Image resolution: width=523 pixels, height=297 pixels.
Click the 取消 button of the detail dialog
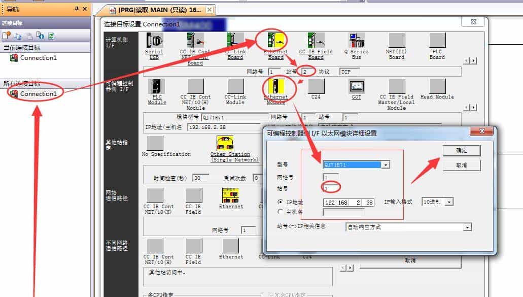tap(462, 165)
